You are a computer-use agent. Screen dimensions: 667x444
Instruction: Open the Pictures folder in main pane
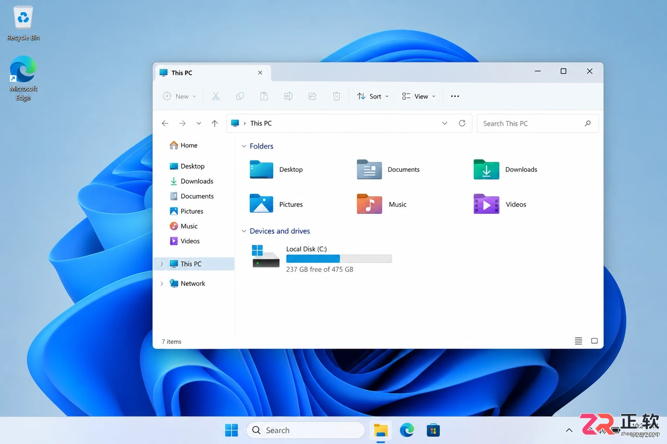277,204
